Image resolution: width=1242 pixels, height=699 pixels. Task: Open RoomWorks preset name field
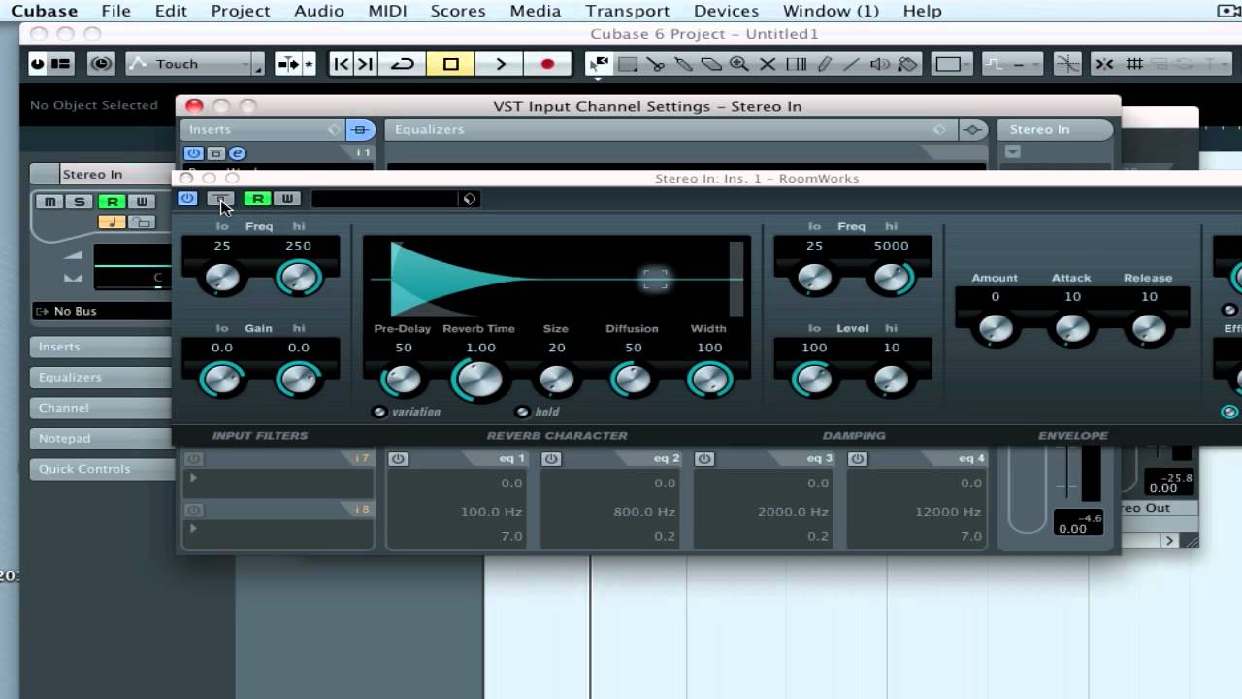pos(385,199)
